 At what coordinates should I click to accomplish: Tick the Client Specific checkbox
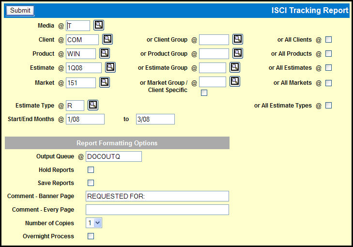click(x=204, y=93)
